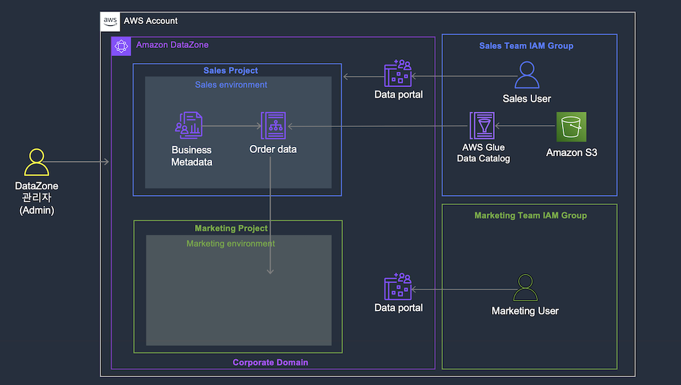Viewport: 681px width, 385px height.
Task: Click 'Data portal' caption under lower portal icon
Action: [x=398, y=307]
